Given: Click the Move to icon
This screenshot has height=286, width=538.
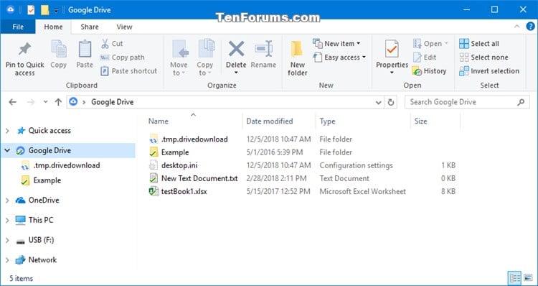Looking at the screenshot, I should (180, 49).
